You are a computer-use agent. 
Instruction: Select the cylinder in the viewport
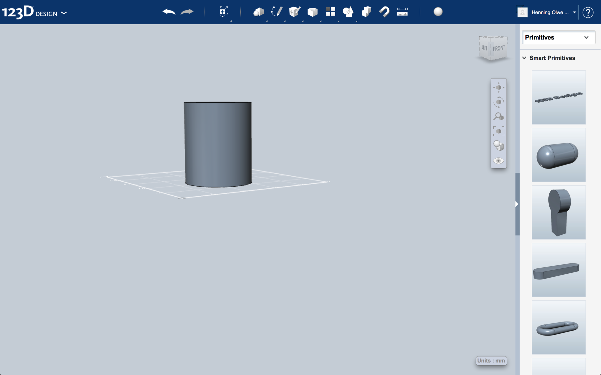(x=218, y=144)
